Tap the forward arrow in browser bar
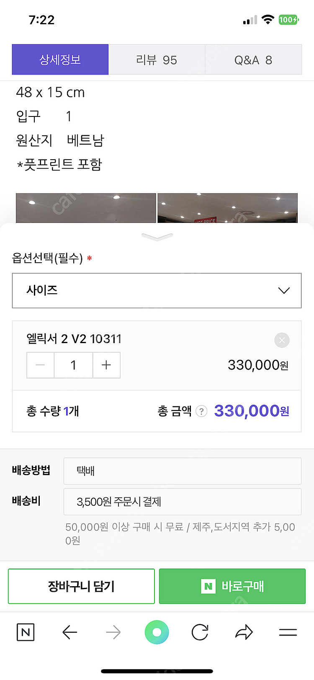The width and height of the screenshot is (314, 680). tap(113, 632)
